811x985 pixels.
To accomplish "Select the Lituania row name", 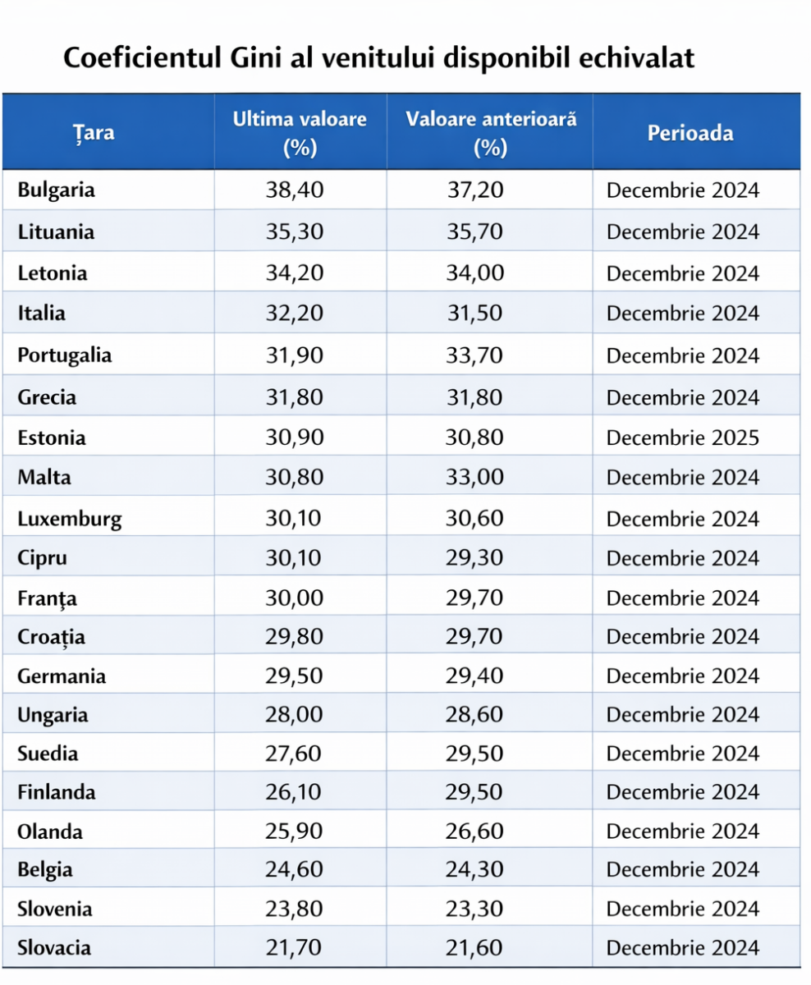I will tap(56, 231).
